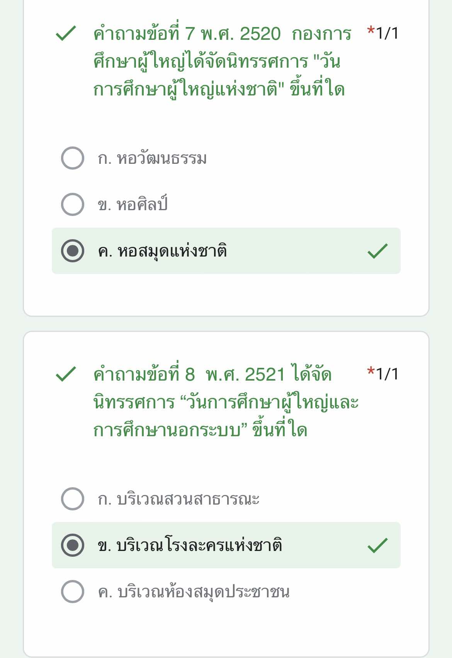Select radio option ก. บริเวณสวนสาธารณะ
The height and width of the screenshot is (658, 452).
(x=73, y=499)
